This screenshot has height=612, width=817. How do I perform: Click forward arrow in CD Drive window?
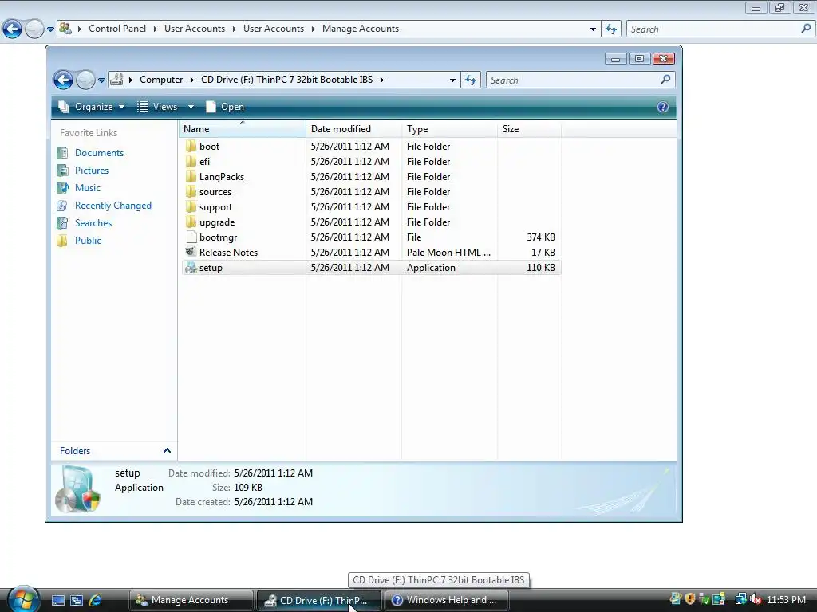85,80
